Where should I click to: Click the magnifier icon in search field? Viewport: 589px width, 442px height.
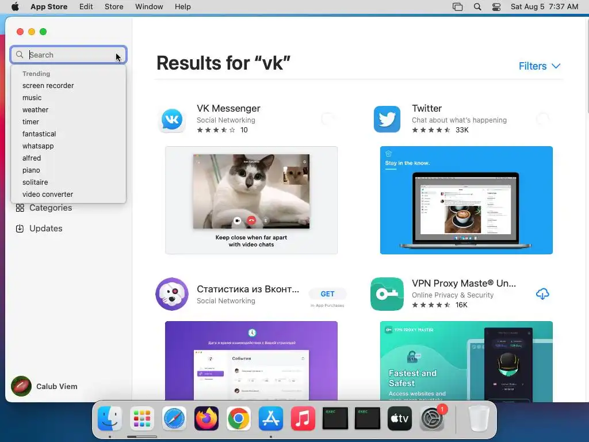coord(20,55)
